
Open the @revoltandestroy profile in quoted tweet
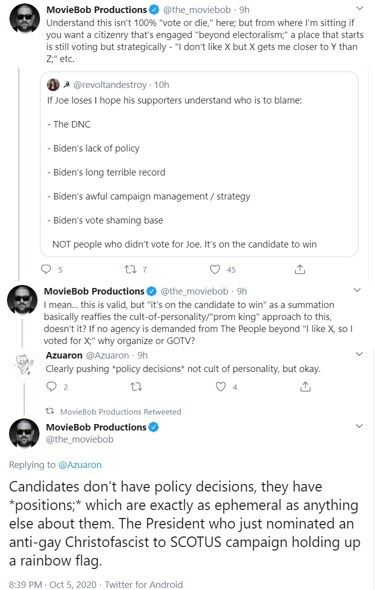[110, 85]
